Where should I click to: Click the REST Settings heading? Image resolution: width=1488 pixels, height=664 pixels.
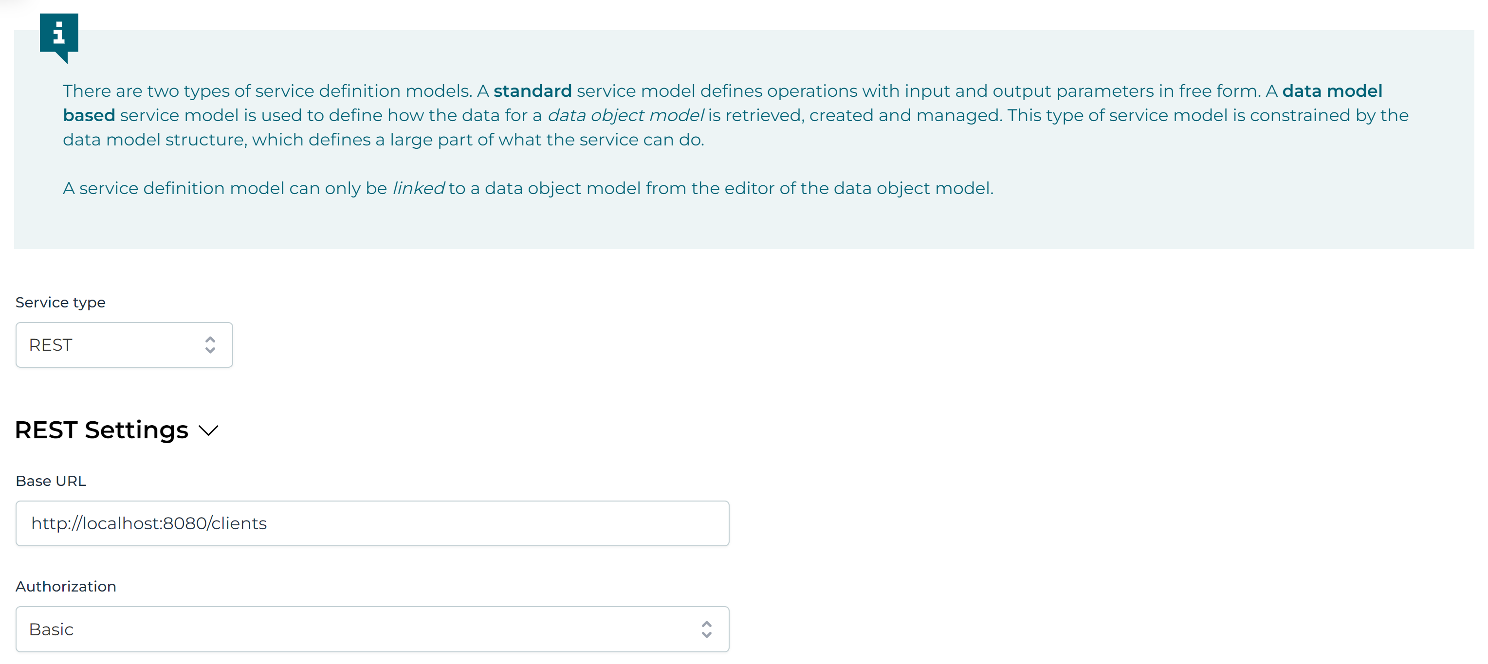pyautogui.click(x=102, y=430)
